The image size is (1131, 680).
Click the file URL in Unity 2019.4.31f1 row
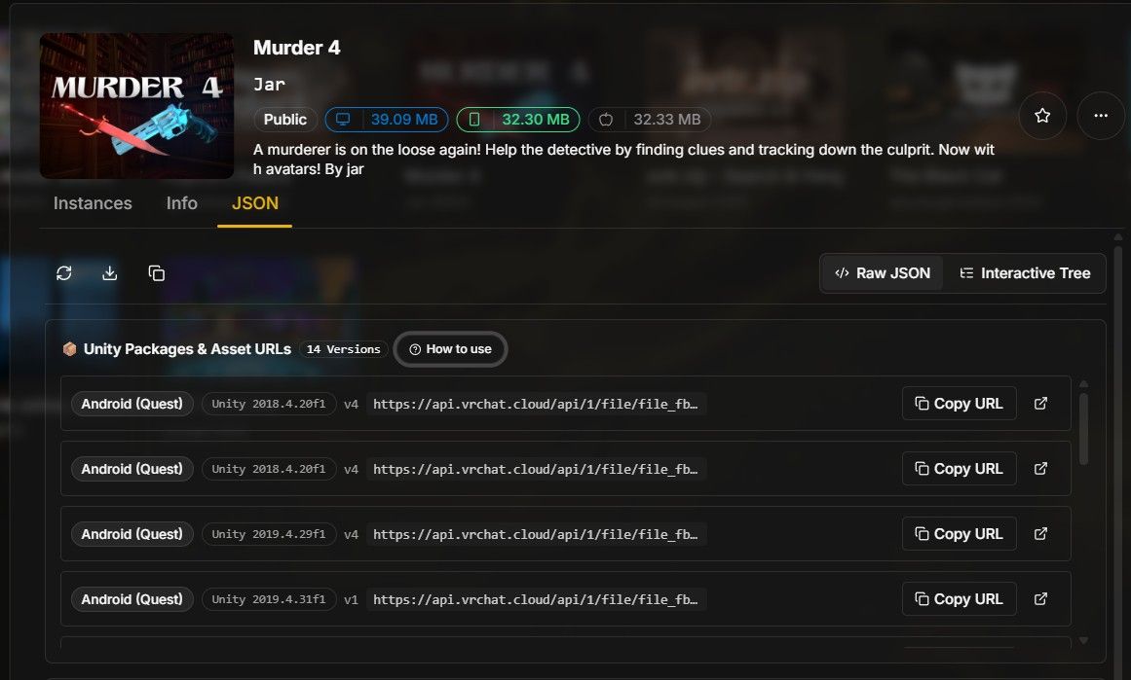pos(535,600)
